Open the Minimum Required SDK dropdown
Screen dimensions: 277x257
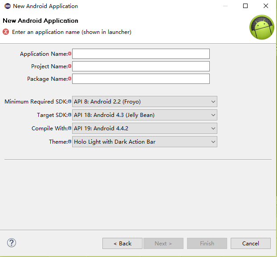click(x=144, y=102)
